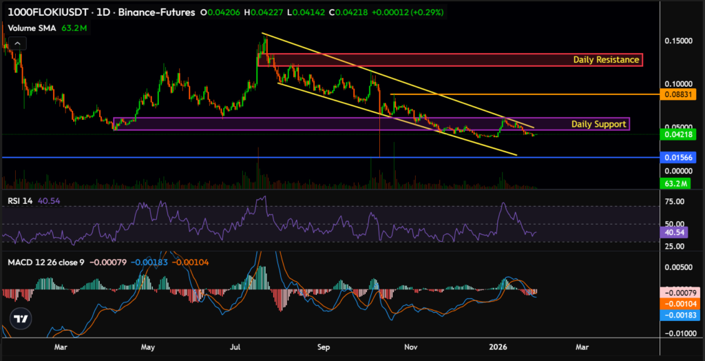Click the TradingView logo icon
705x361 pixels.
click(x=20, y=319)
